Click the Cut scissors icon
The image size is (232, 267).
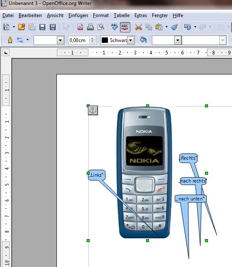pyautogui.click(x=139, y=27)
